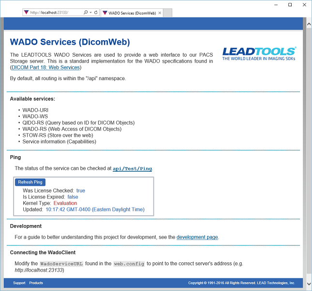
Task: Click the refresh page icon
Action: point(96,12)
